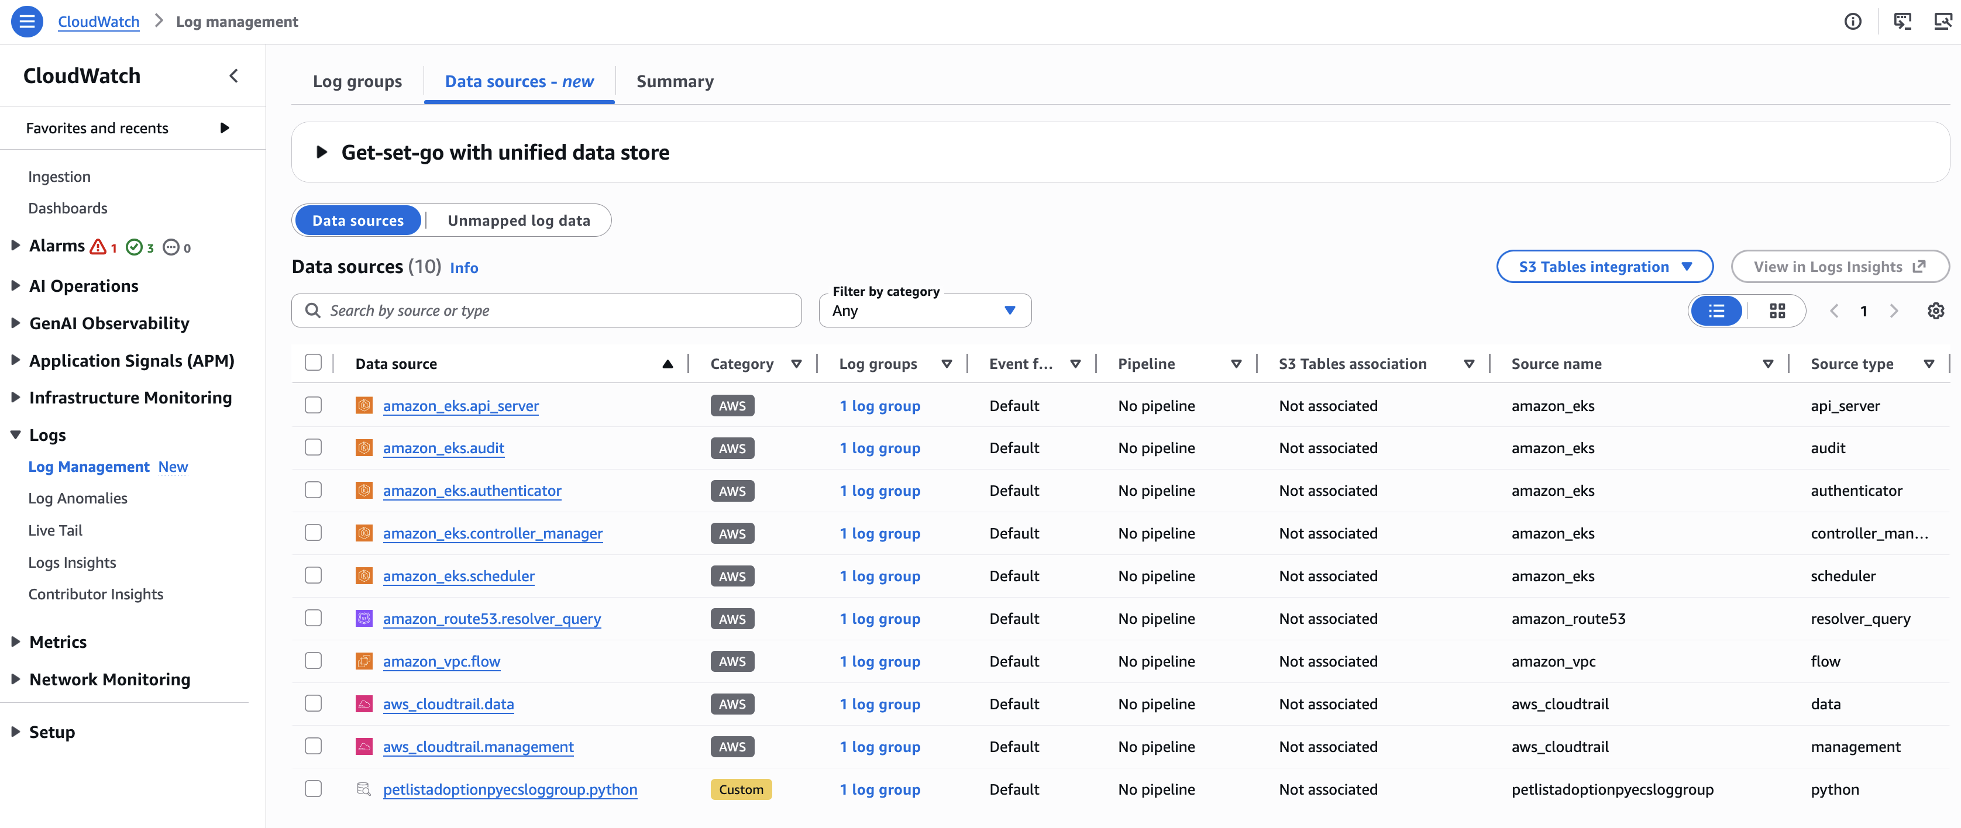1961x828 pixels.
Task: Click the amazon_eks.authenticator service icon
Action: click(364, 491)
